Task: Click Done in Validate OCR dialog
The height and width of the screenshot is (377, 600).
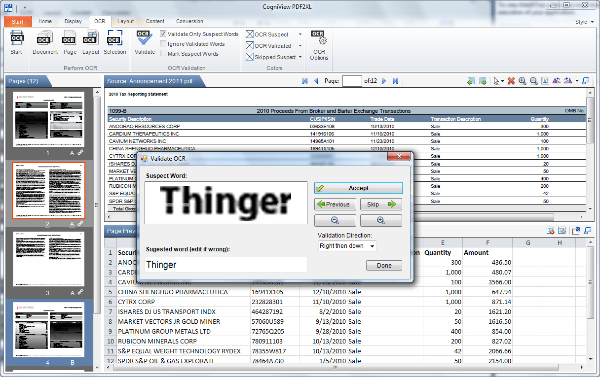Action: click(384, 265)
